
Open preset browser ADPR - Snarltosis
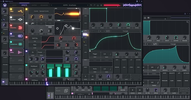69,5
